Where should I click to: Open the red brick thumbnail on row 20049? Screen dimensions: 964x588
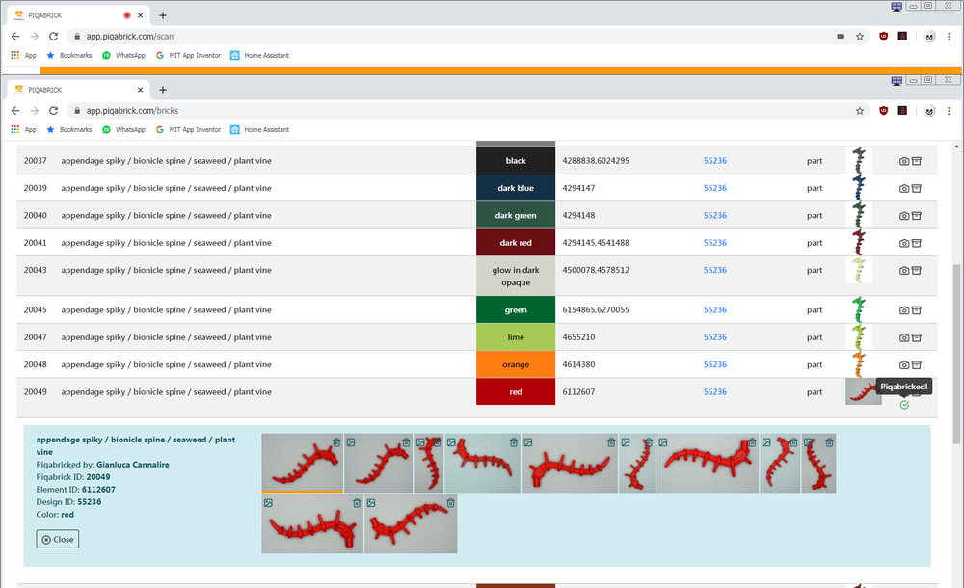[x=863, y=391]
